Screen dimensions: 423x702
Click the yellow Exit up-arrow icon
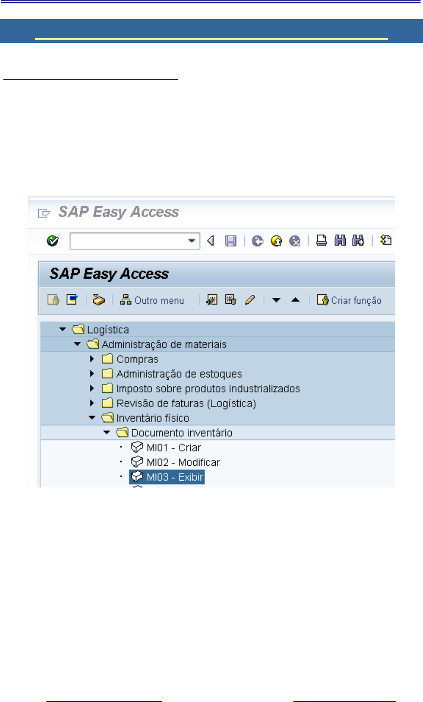276,241
